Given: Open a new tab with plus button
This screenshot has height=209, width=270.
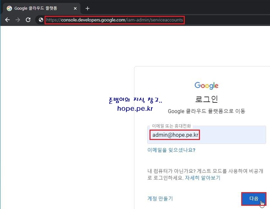Looking at the screenshot, I should pyautogui.click(x=88, y=8).
